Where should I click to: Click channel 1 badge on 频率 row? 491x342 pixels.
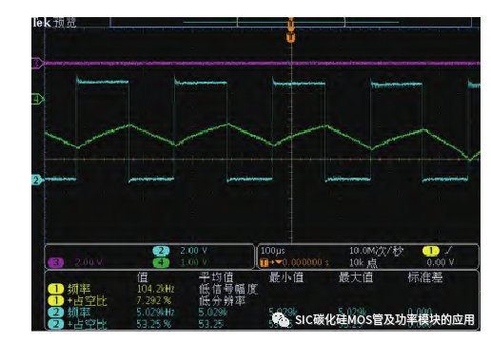coord(56,289)
